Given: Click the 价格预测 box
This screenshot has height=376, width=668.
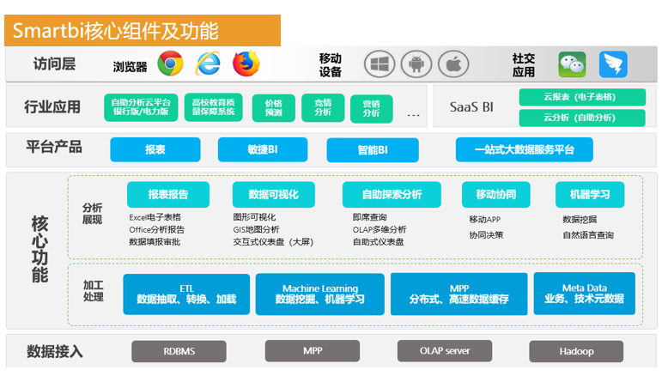Looking at the screenshot, I should pyautogui.click(x=274, y=108).
